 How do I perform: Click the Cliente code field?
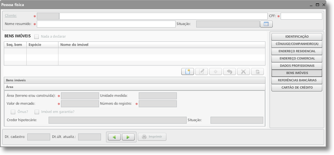point(48,16)
